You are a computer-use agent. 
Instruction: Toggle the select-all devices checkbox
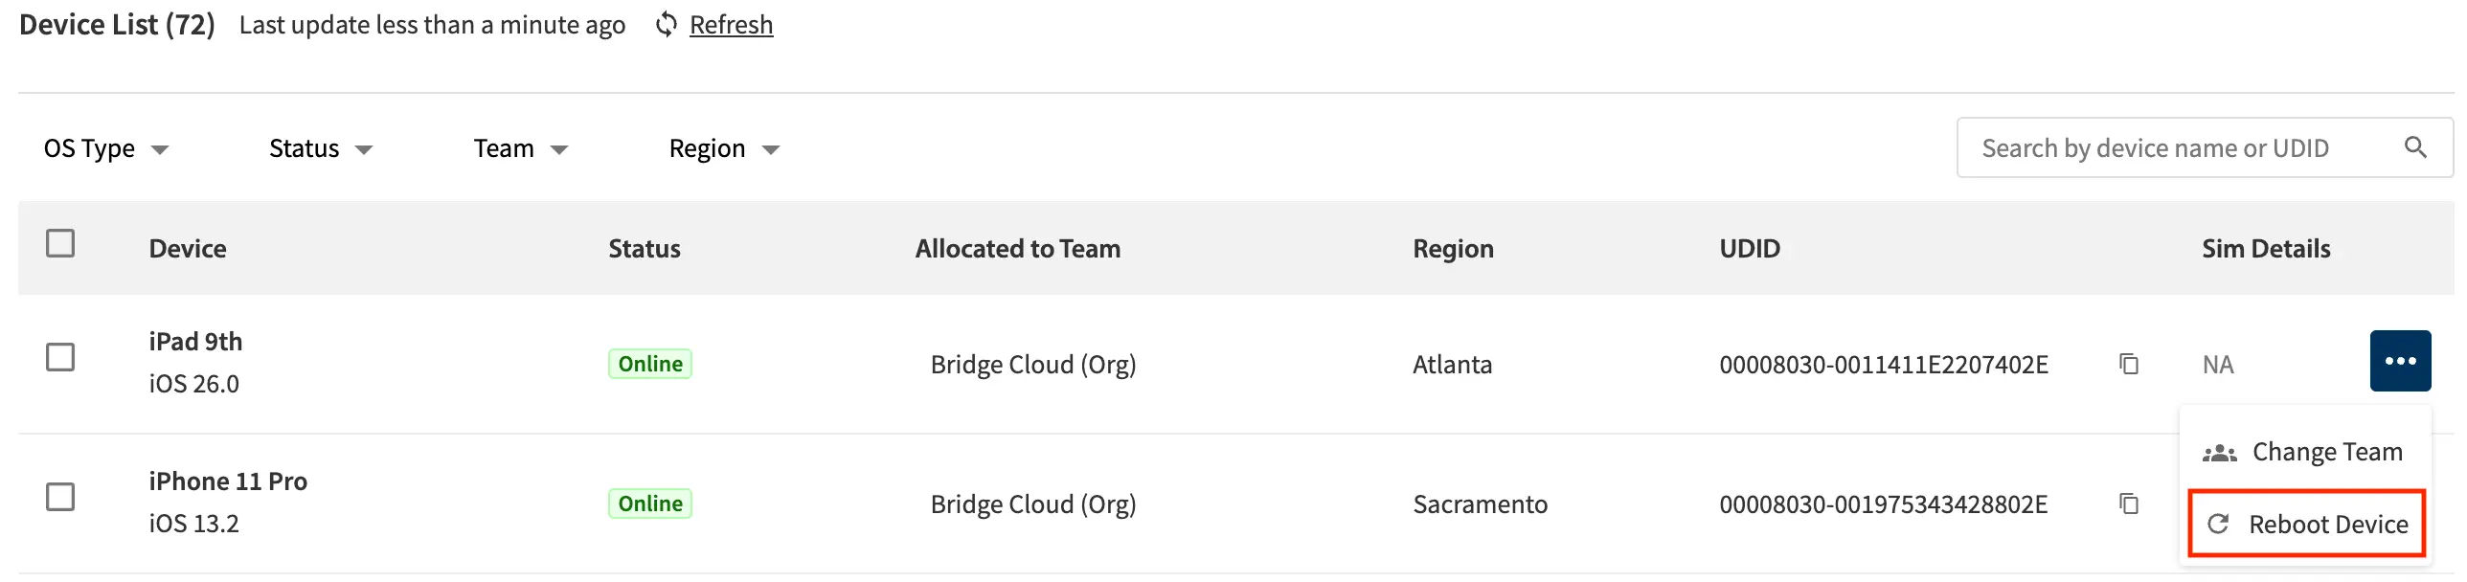click(x=60, y=243)
